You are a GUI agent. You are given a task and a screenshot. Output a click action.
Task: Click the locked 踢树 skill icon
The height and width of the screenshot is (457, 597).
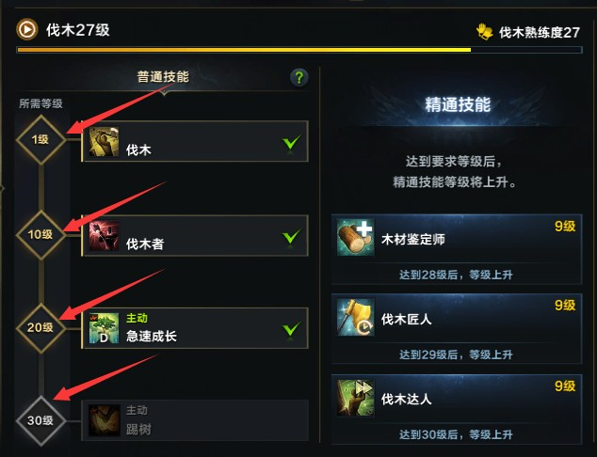[x=104, y=420]
